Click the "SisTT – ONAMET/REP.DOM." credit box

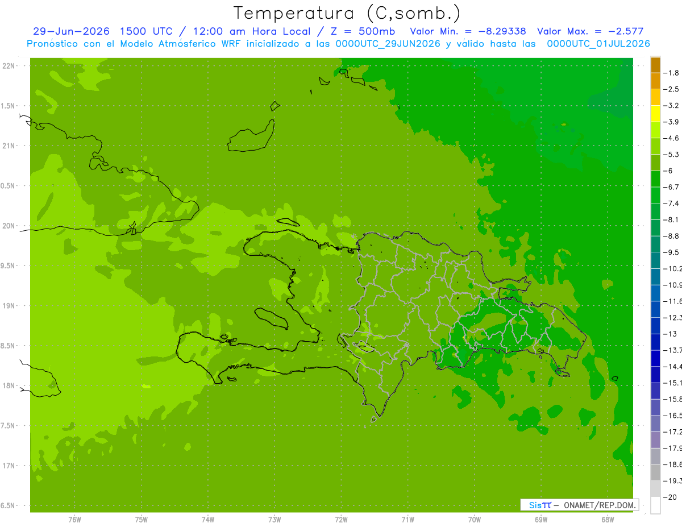pos(579,505)
